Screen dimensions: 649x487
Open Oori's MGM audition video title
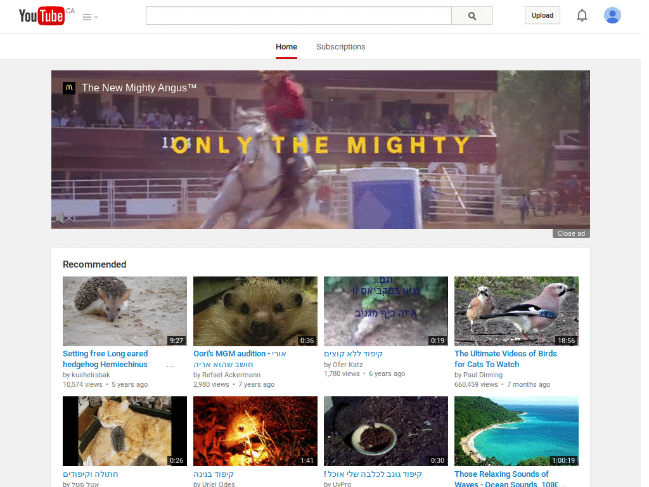[x=240, y=359]
